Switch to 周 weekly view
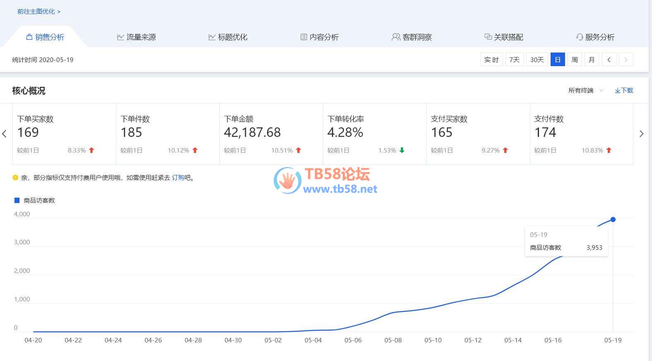This screenshot has width=652, height=361. [x=575, y=60]
